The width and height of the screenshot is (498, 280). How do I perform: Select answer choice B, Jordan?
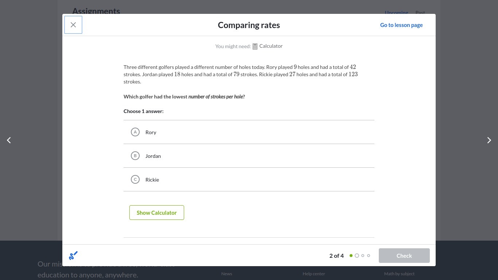(x=135, y=156)
